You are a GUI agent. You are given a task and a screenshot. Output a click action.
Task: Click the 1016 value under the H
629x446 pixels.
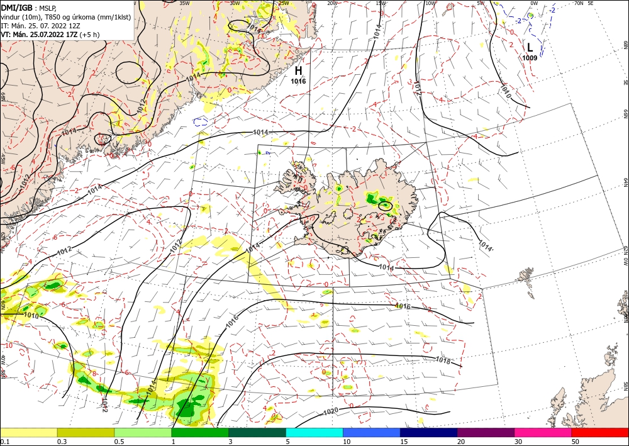tap(298, 81)
